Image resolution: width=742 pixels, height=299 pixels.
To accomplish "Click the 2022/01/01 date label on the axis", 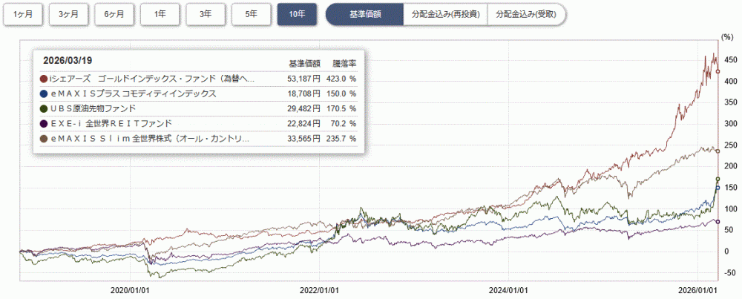I will point(321,290).
